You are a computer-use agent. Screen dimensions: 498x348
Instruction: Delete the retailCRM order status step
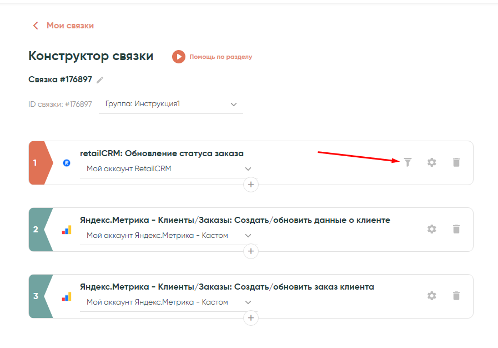click(x=456, y=162)
